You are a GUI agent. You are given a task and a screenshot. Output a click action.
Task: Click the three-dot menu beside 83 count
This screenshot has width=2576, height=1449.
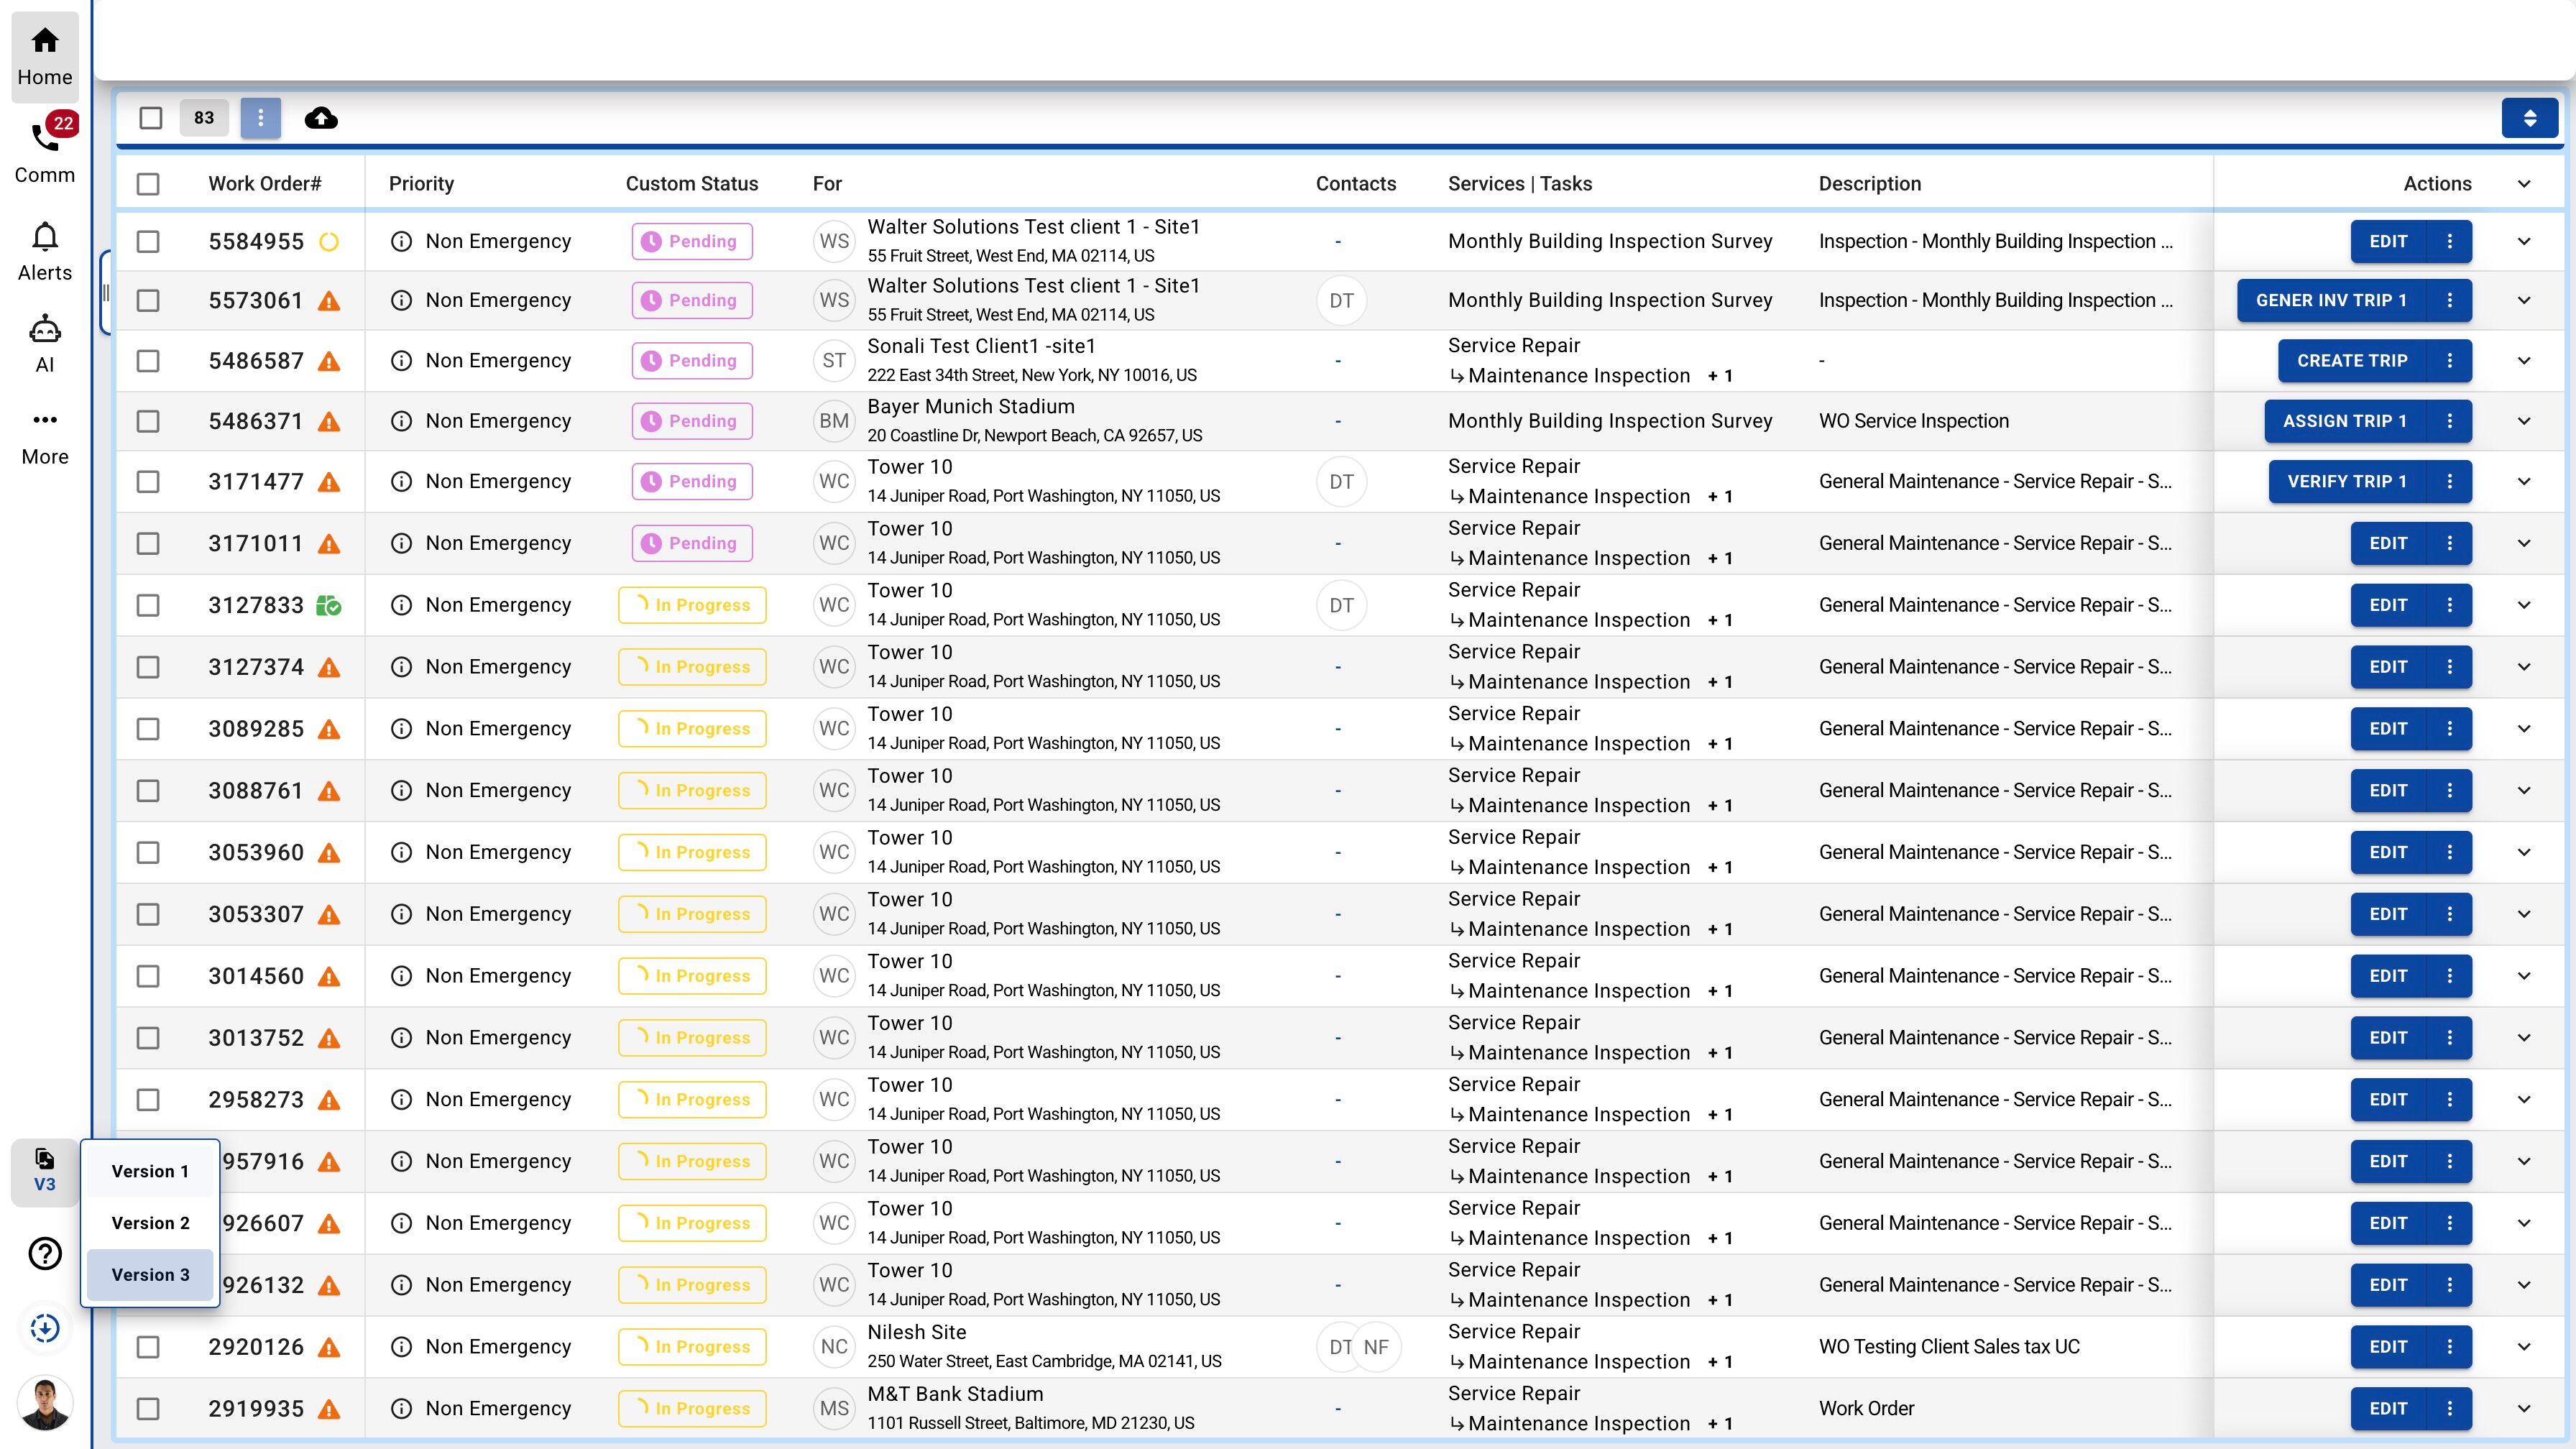260,118
